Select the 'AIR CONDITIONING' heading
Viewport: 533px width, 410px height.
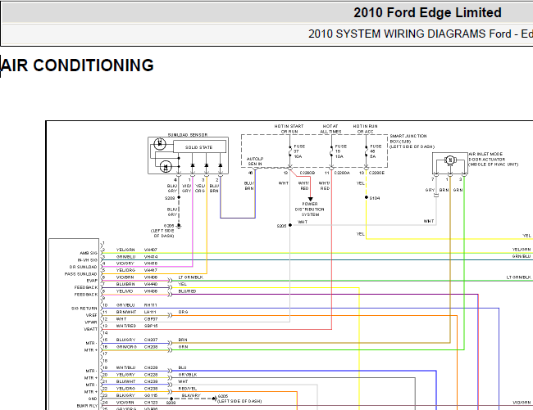click(x=77, y=65)
